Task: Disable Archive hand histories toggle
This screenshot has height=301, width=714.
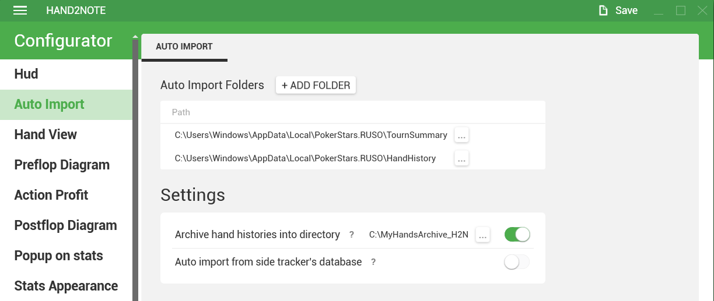Action: [x=517, y=235]
